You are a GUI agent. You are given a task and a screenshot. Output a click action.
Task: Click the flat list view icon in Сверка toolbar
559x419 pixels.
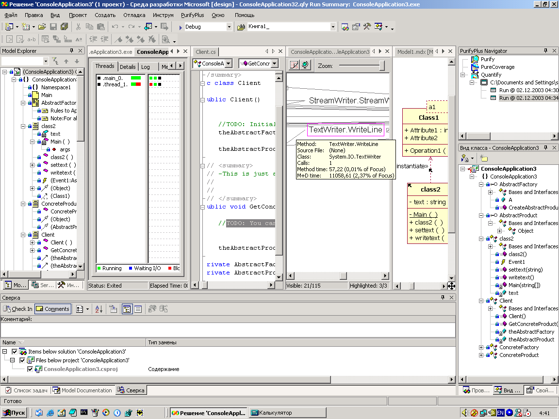(138, 309)
